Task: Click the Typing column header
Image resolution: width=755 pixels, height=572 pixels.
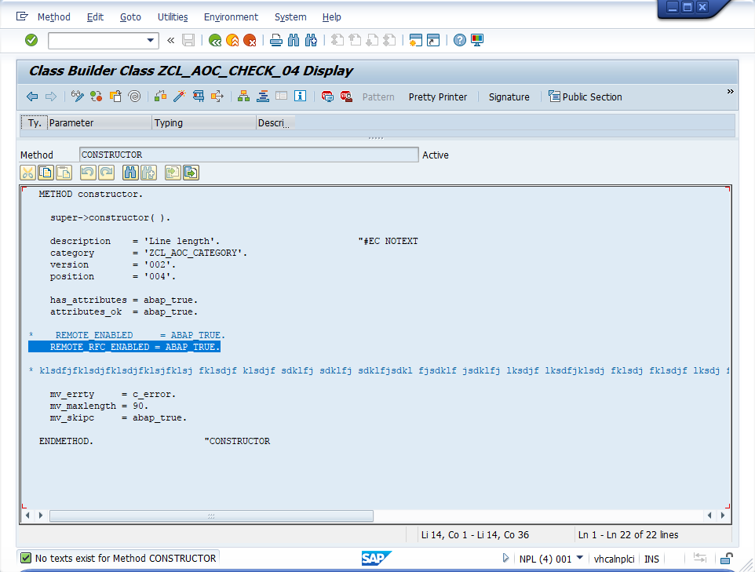Action: (x=204, y=122)
